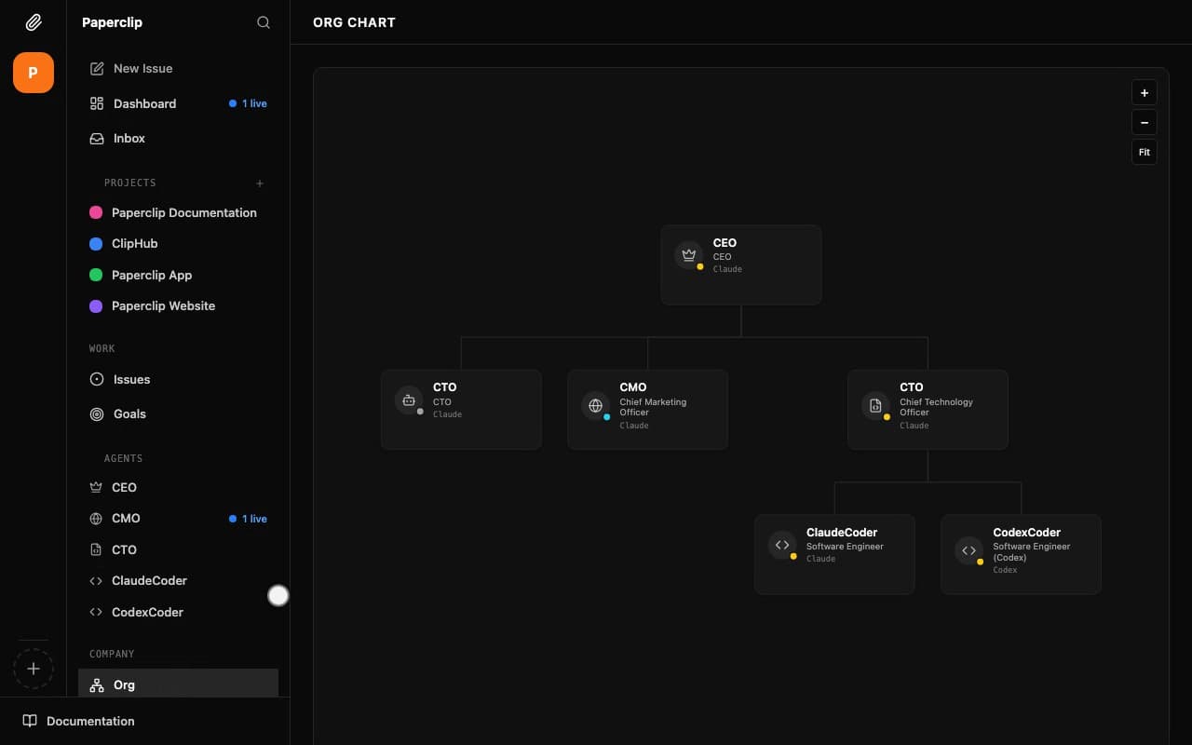1192x745 pixels.
Task: Open the Issues list
Action: 178,379
